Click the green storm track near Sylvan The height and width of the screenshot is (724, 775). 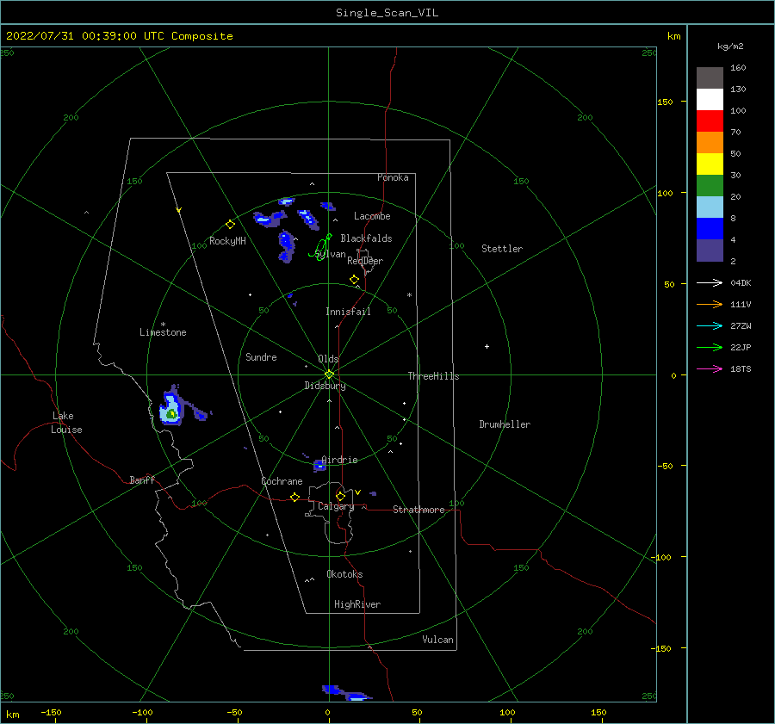pyautogui.click(x=321, y=246)
